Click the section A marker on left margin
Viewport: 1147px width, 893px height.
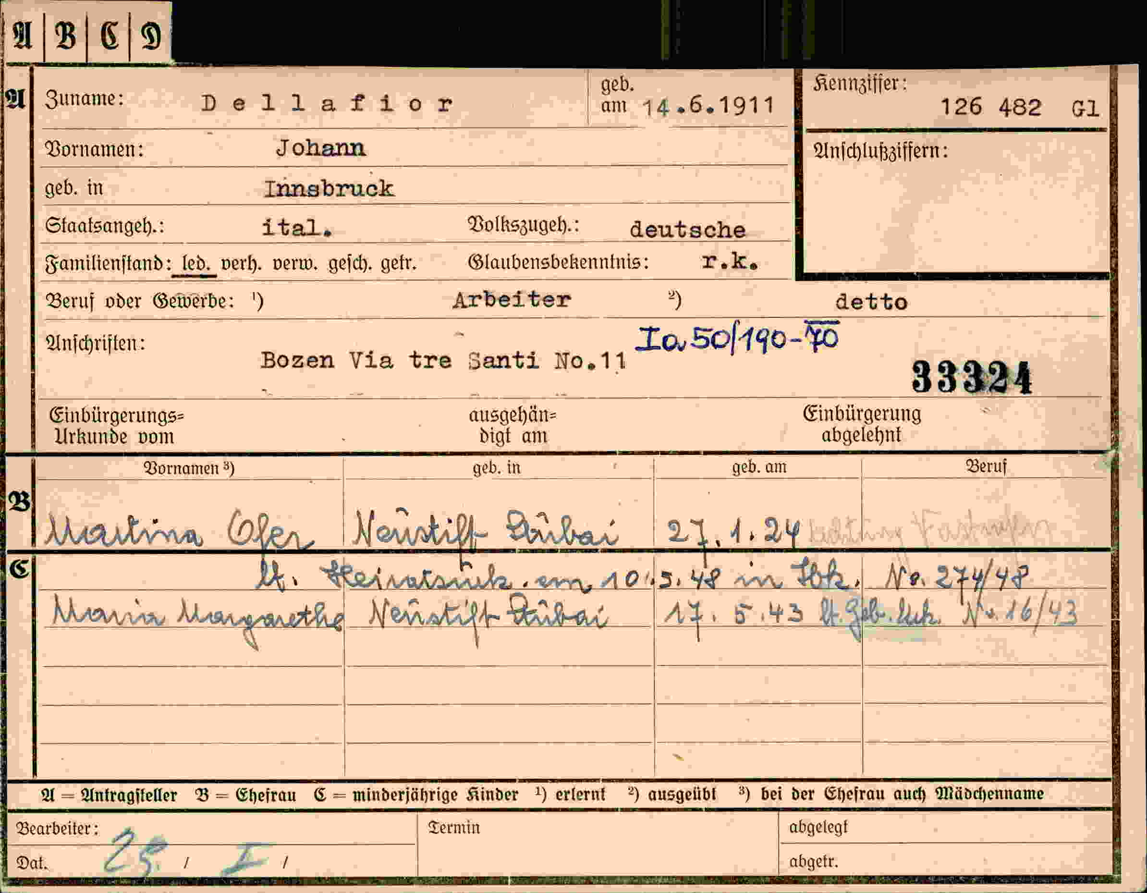[x=16, y=99]
